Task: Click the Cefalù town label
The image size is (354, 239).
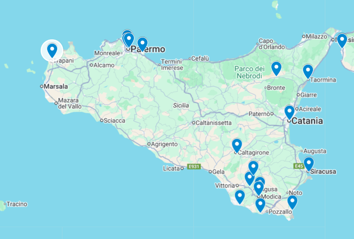Action: tap(200, 59)
